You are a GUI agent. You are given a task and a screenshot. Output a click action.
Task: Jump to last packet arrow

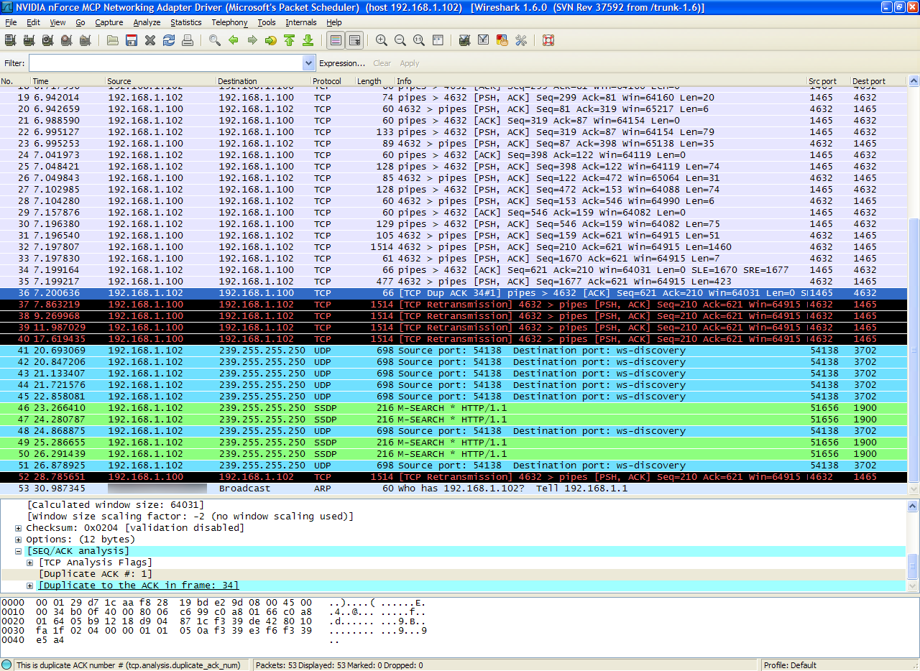(308, 40)
